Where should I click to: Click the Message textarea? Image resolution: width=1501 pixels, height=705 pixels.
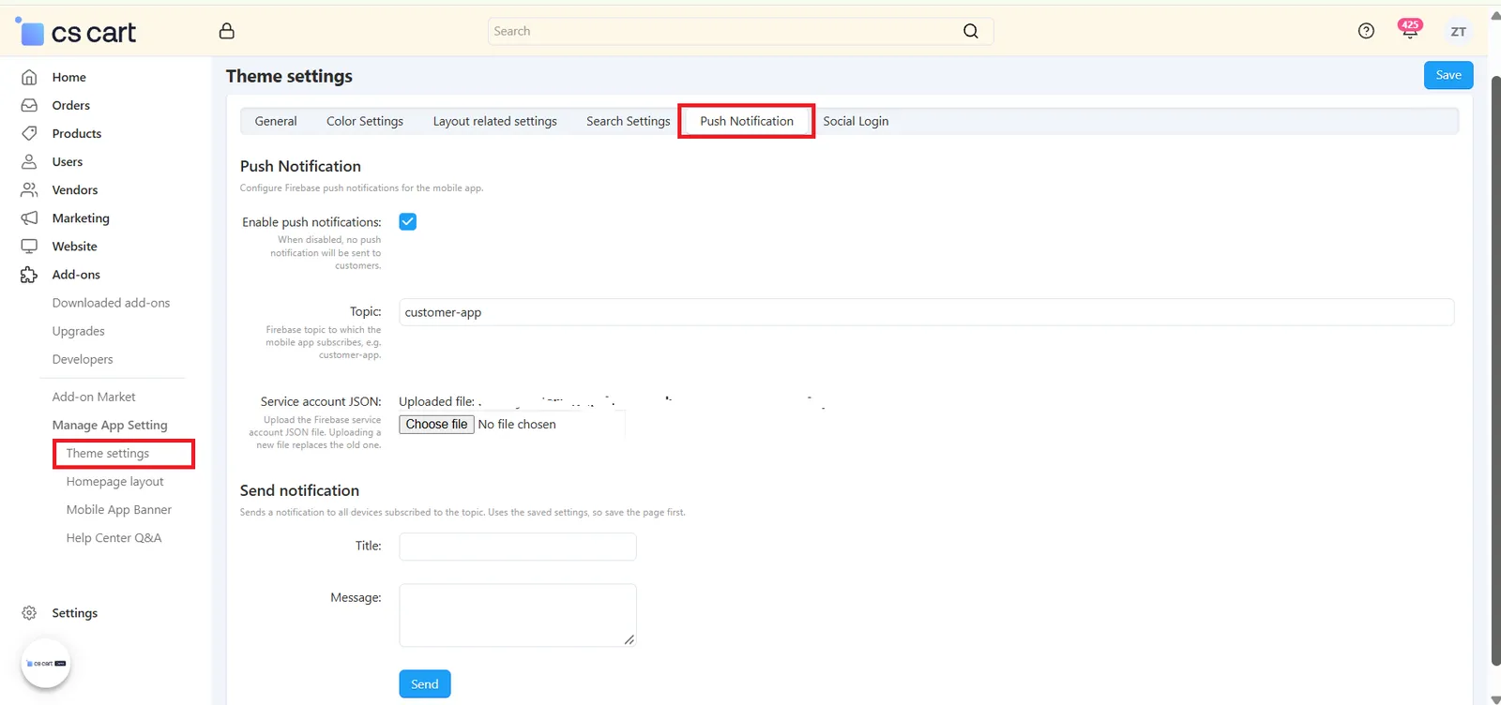pyautogui.click(x=518, y=615)
